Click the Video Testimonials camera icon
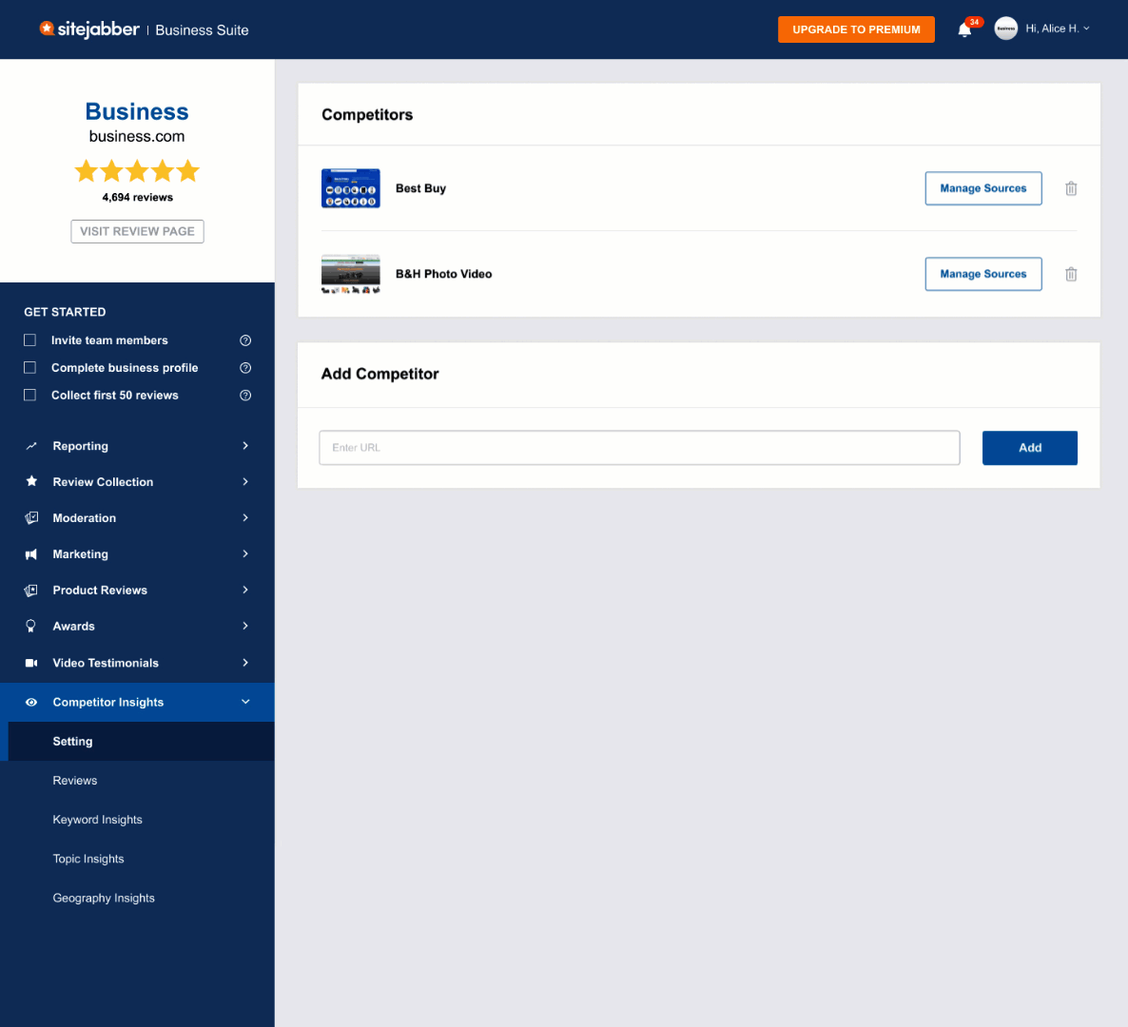Image resolution: width=1128 pixels, height=1027 pixels. (31, 663)
